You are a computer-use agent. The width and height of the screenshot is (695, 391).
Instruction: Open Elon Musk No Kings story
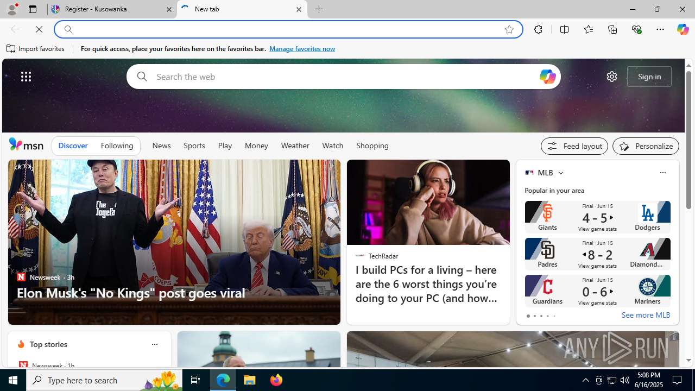pyautogui.click(x=130, y=293)
